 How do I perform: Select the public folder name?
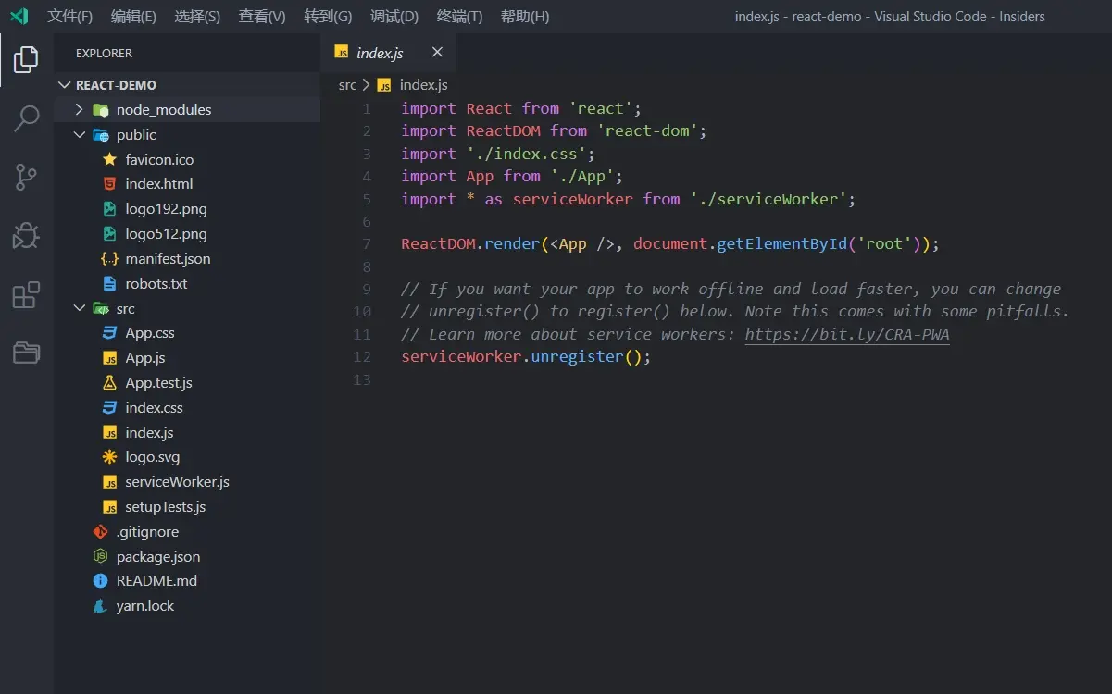pos(136,134)
